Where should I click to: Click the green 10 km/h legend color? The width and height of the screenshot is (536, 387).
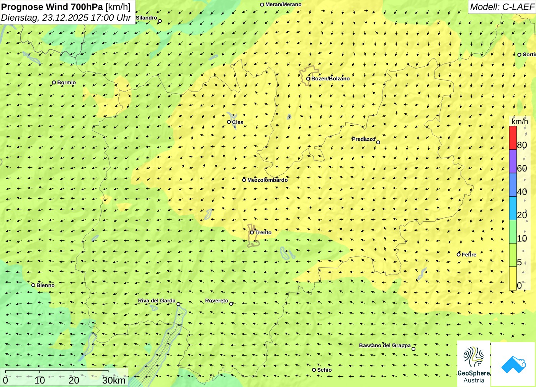[x=513, y=232]
